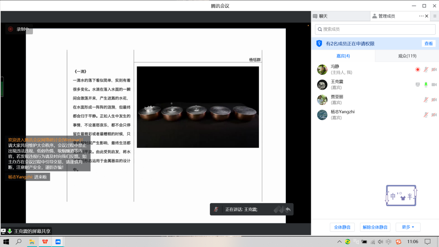Image resolution: width=439 pixels, height=247 pixels.
Task: Click the 全体静音 button
Action: click(x=342, y=227)
